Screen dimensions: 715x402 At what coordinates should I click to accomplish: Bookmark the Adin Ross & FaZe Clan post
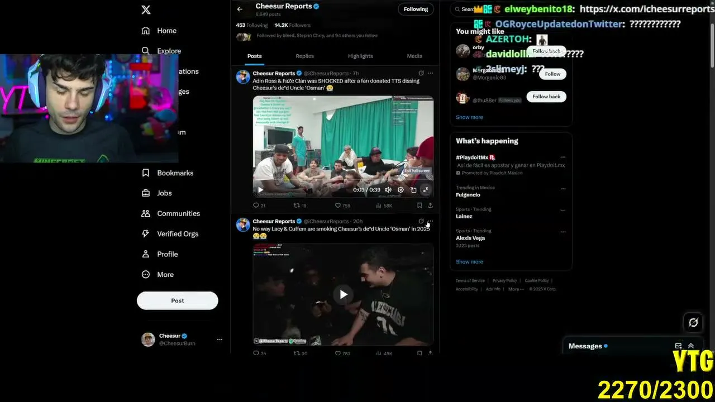coord(420,205)
